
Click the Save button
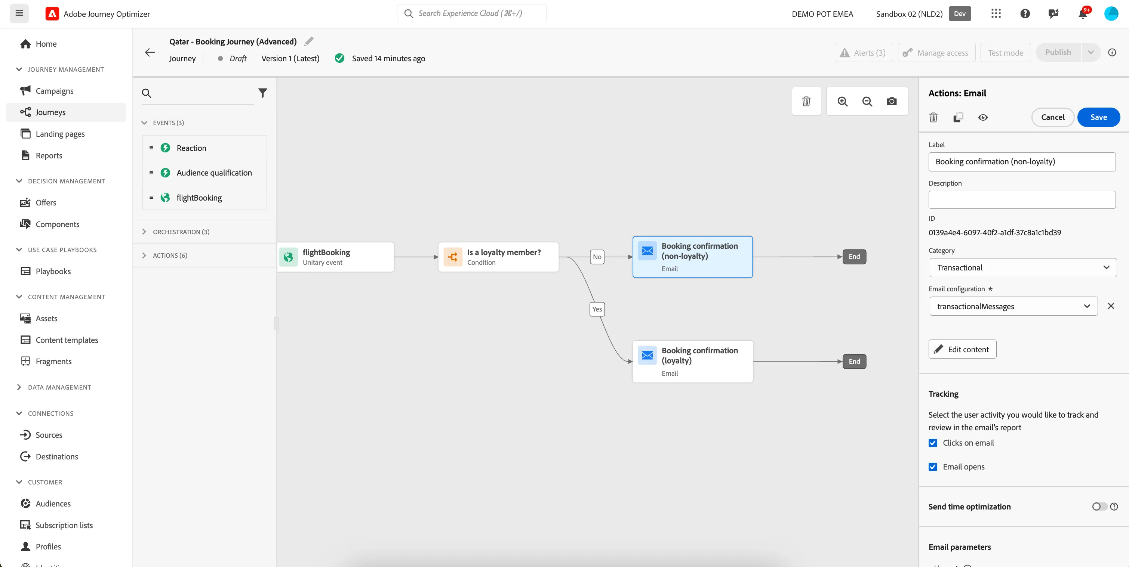coord(1098,117)
